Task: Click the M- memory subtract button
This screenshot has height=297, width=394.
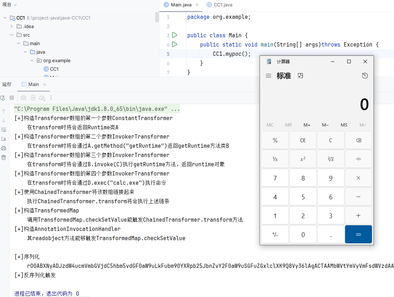Action: pyautogui.click(x=326, y=125)
